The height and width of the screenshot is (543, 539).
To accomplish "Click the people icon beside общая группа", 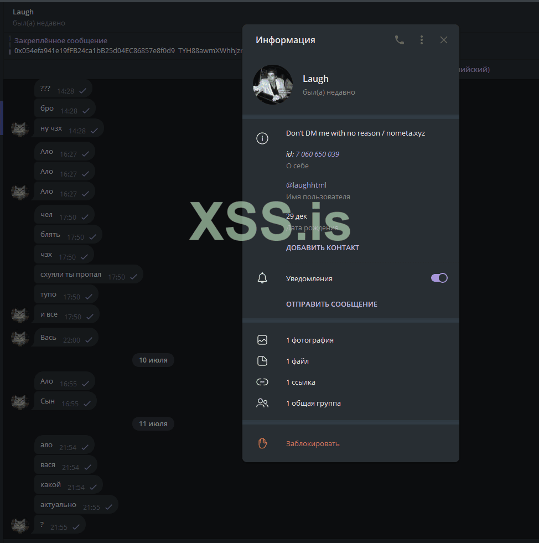I will pos(262,403).
